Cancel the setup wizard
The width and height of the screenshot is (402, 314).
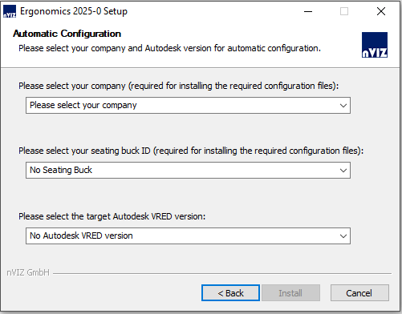coord(359,293)
